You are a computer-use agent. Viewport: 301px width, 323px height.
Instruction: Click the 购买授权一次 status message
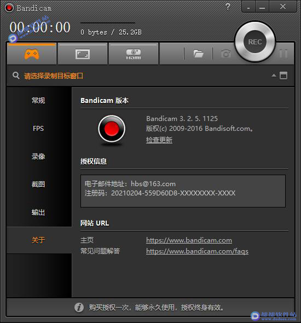tap(157, 308)
